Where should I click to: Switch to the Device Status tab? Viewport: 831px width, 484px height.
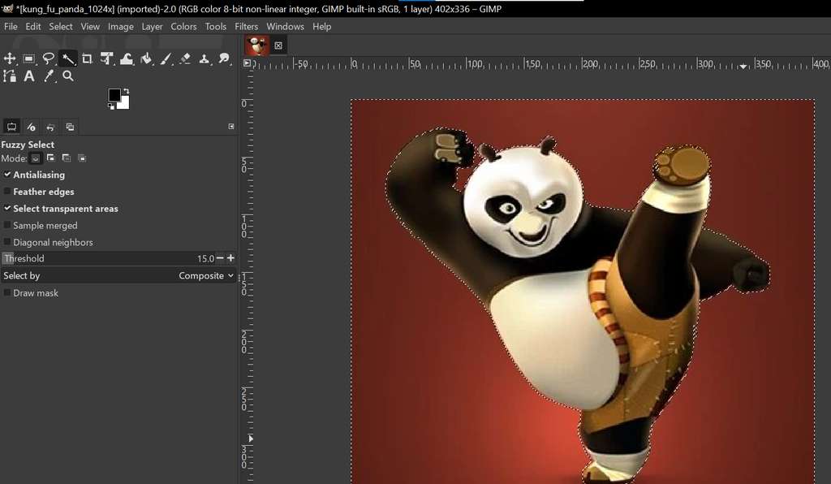[32, 127]
